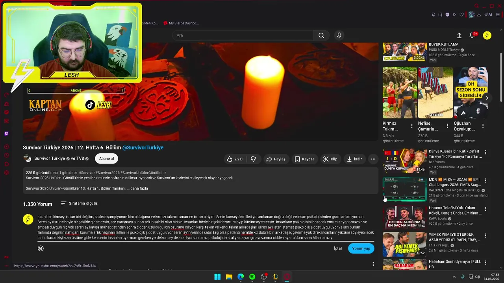The height and width of the screenshot is (283, 504).
Task: Open the Hatanın Telafisi Yok 32:34 thumbnail
Action: click(404, 217)
